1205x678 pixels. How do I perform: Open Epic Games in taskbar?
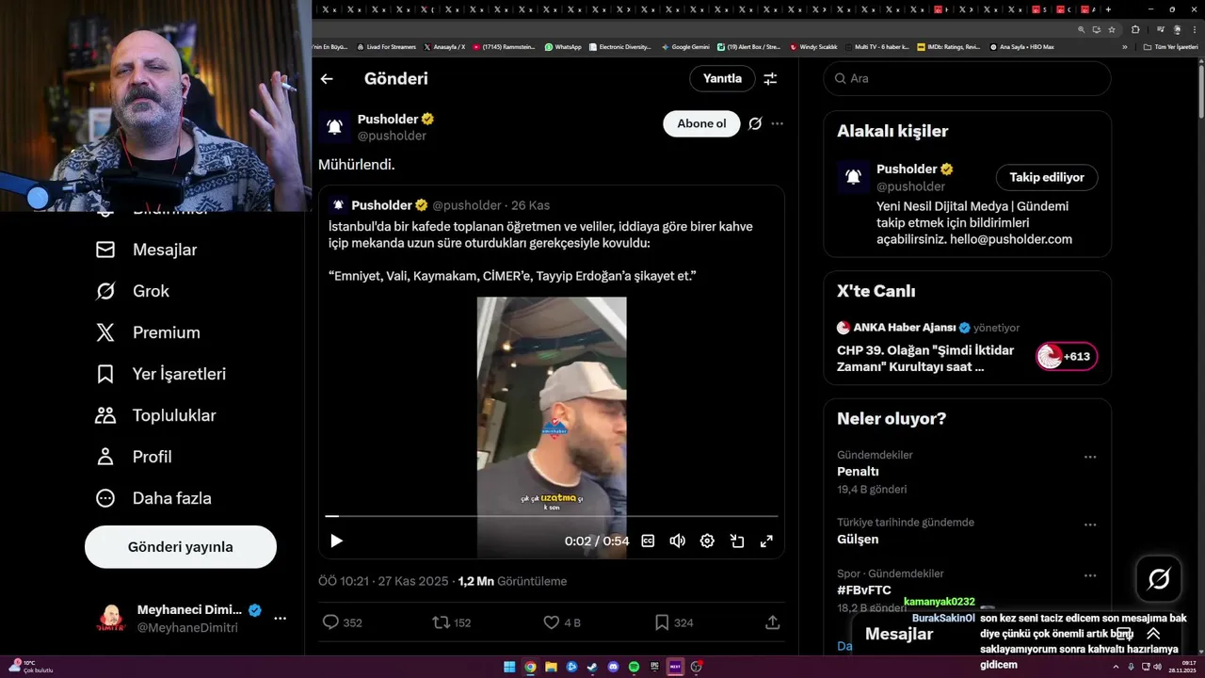tap(654, 667)
